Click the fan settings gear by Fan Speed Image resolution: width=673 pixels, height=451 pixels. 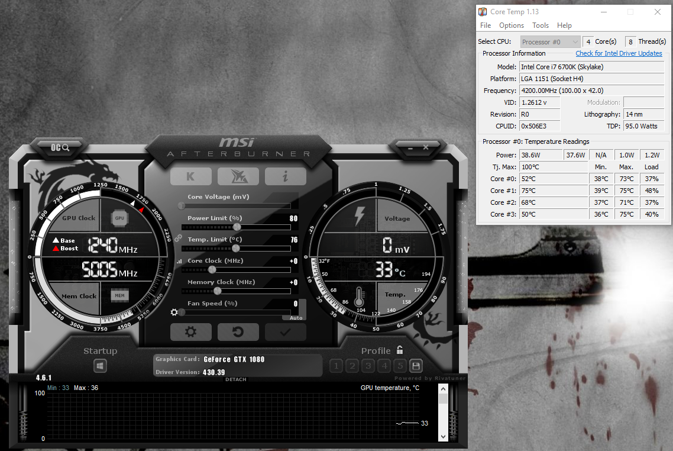[174, 313]
